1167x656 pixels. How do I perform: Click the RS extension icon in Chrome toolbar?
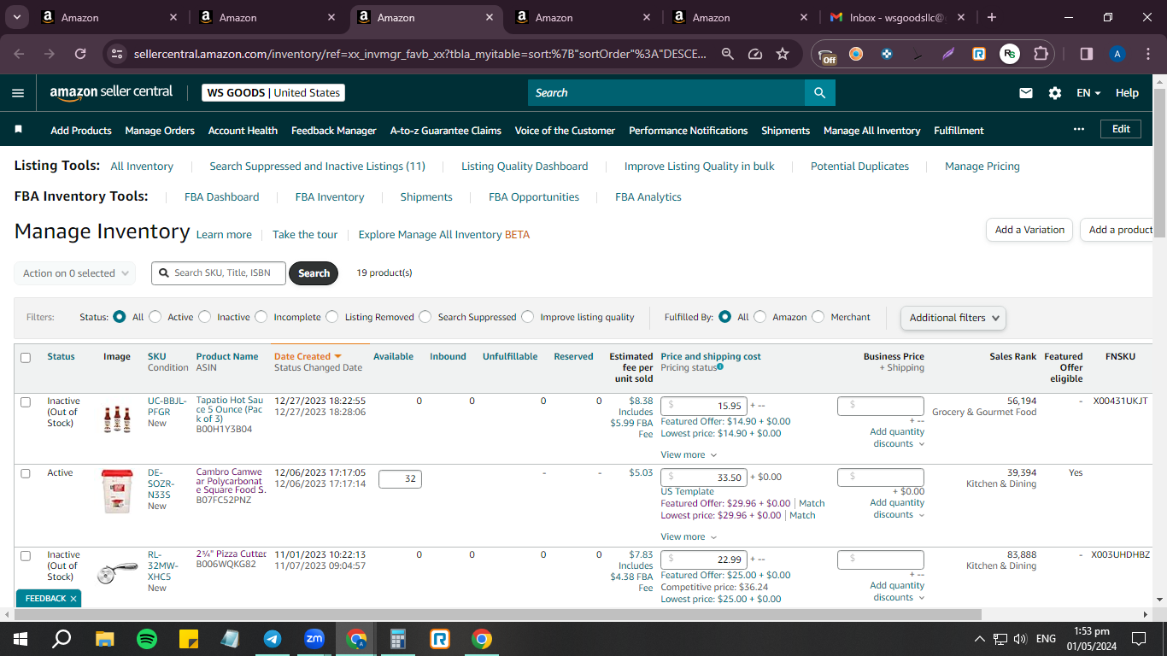(x=1010, y=54)
